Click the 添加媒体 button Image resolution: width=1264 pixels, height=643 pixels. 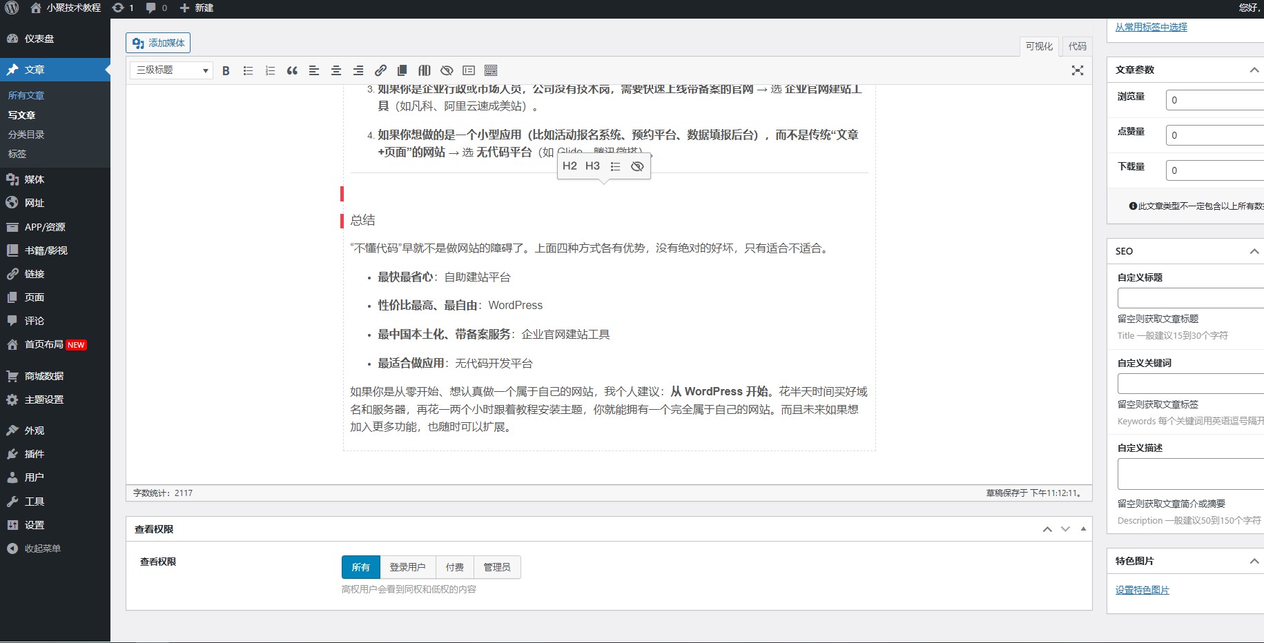pyautogui.click(x=158, y=42)
